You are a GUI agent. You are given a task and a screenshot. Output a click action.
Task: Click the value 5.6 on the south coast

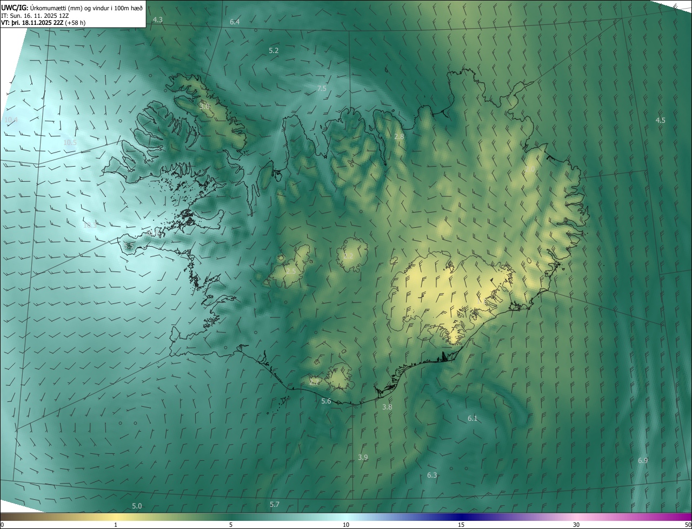point(326,401)
